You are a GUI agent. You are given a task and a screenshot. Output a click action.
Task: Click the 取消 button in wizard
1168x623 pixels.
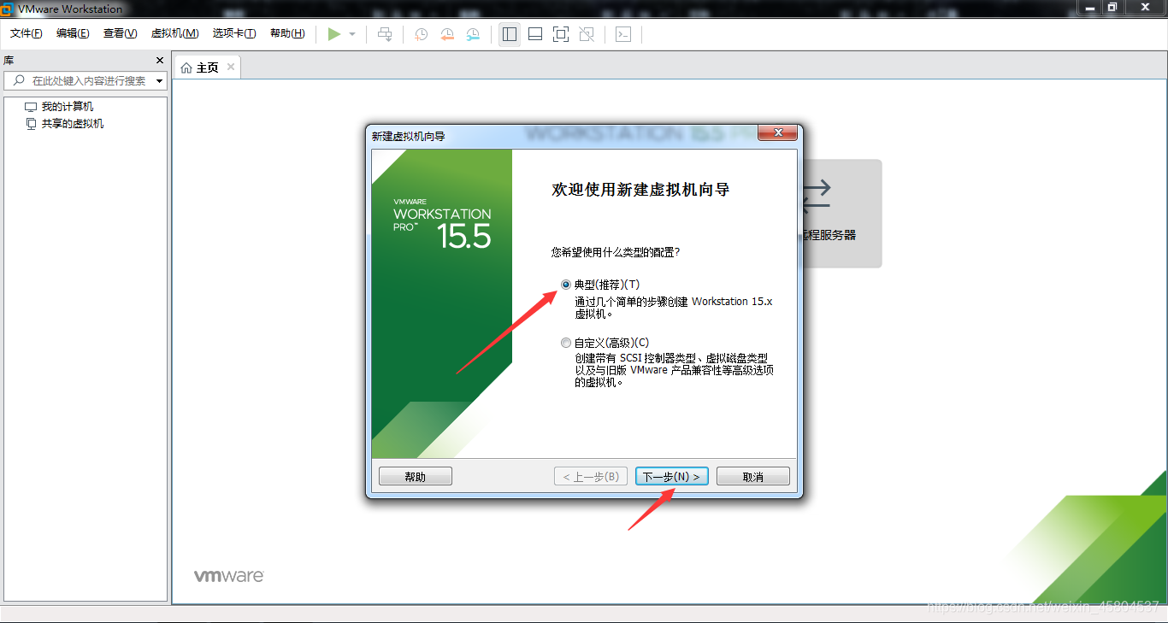(x=753, y=476)
